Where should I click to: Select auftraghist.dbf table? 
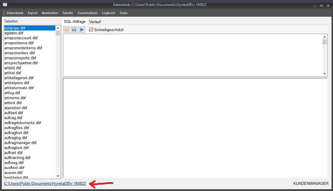(x=30, y=133)
